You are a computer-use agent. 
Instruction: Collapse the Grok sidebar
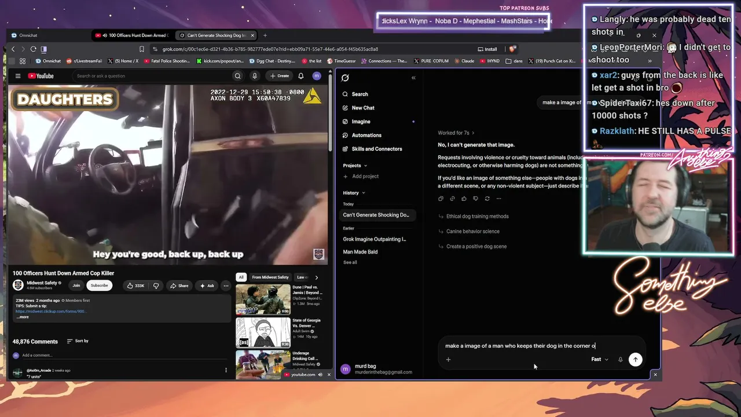(413, 78)
